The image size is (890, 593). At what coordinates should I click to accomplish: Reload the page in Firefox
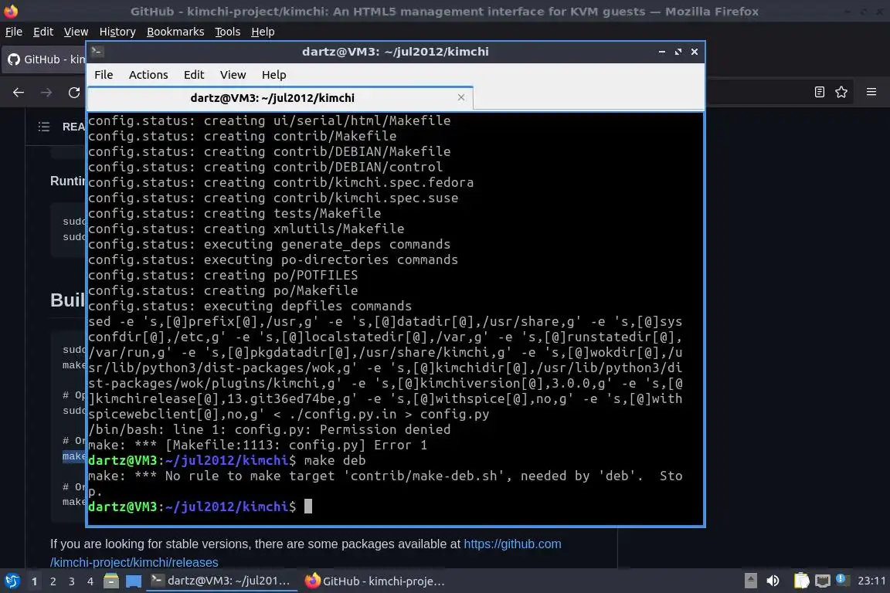[x=74, y=92]
